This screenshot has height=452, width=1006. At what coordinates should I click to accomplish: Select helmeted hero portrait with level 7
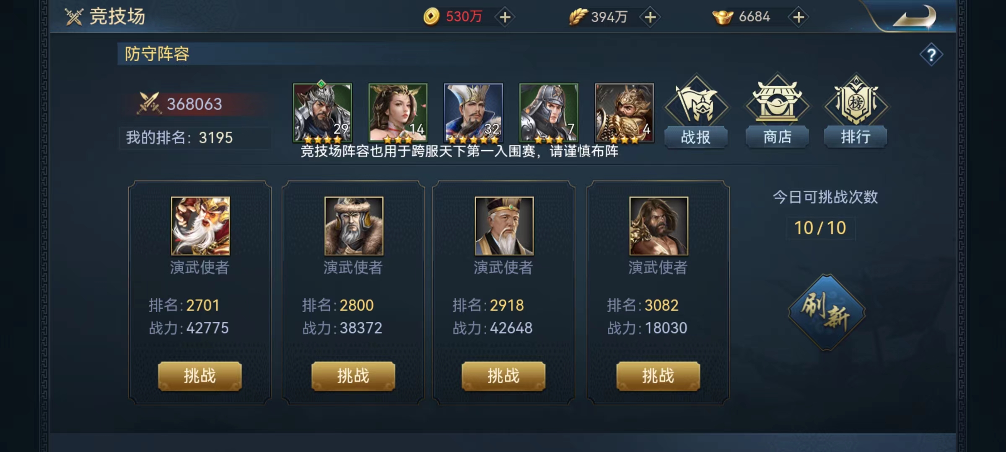point(549,113)
